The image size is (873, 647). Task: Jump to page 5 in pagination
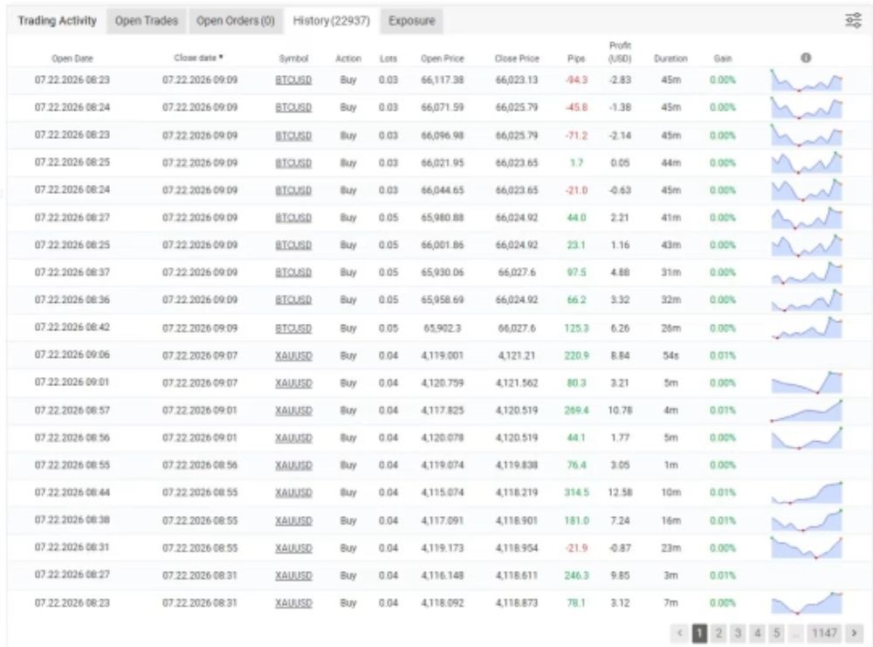coord(777,633)
